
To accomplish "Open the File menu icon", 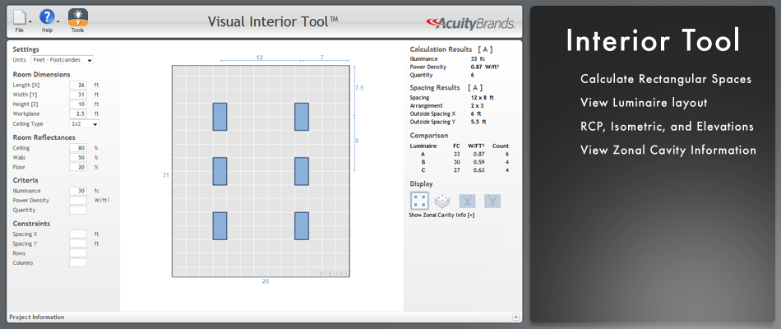I will [20, 17].
